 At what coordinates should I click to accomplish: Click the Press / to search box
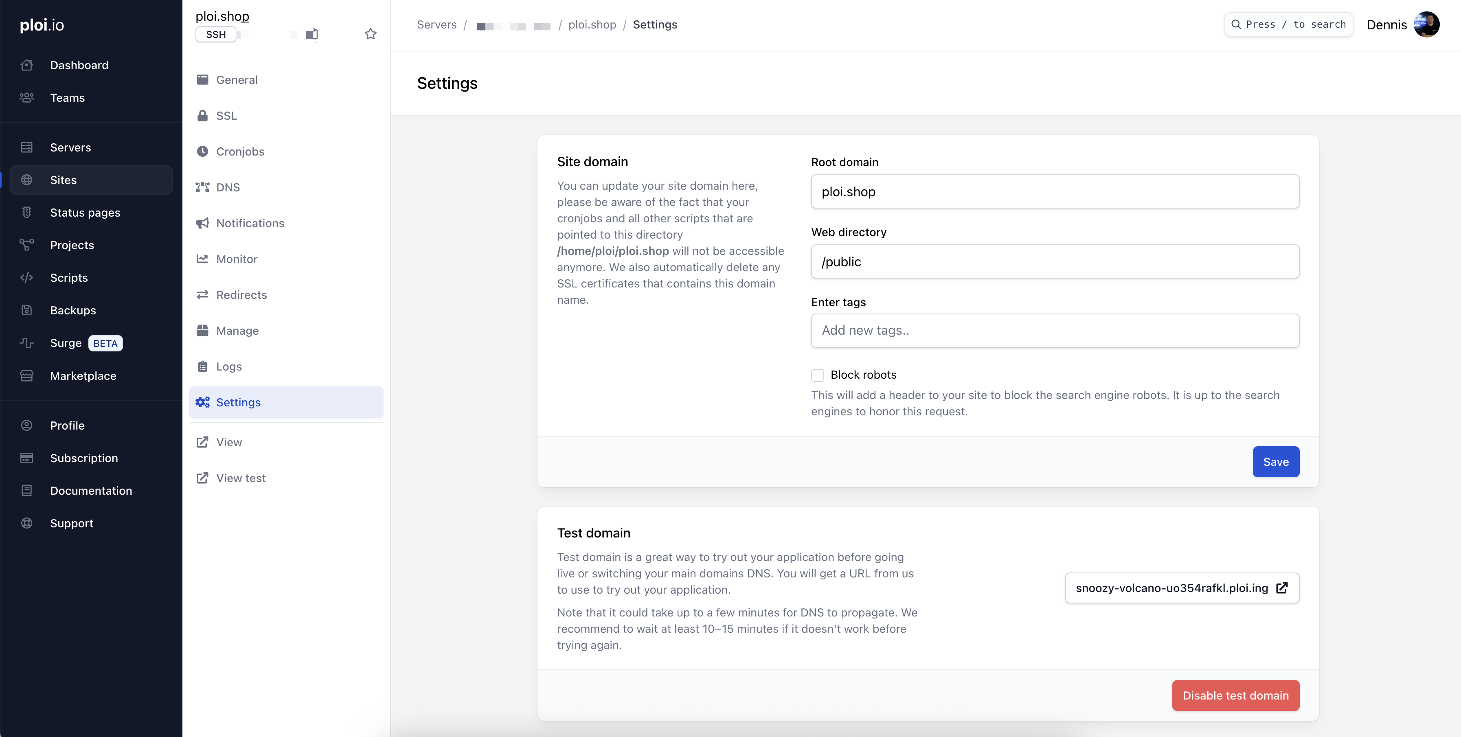[x=1289, y=24]
